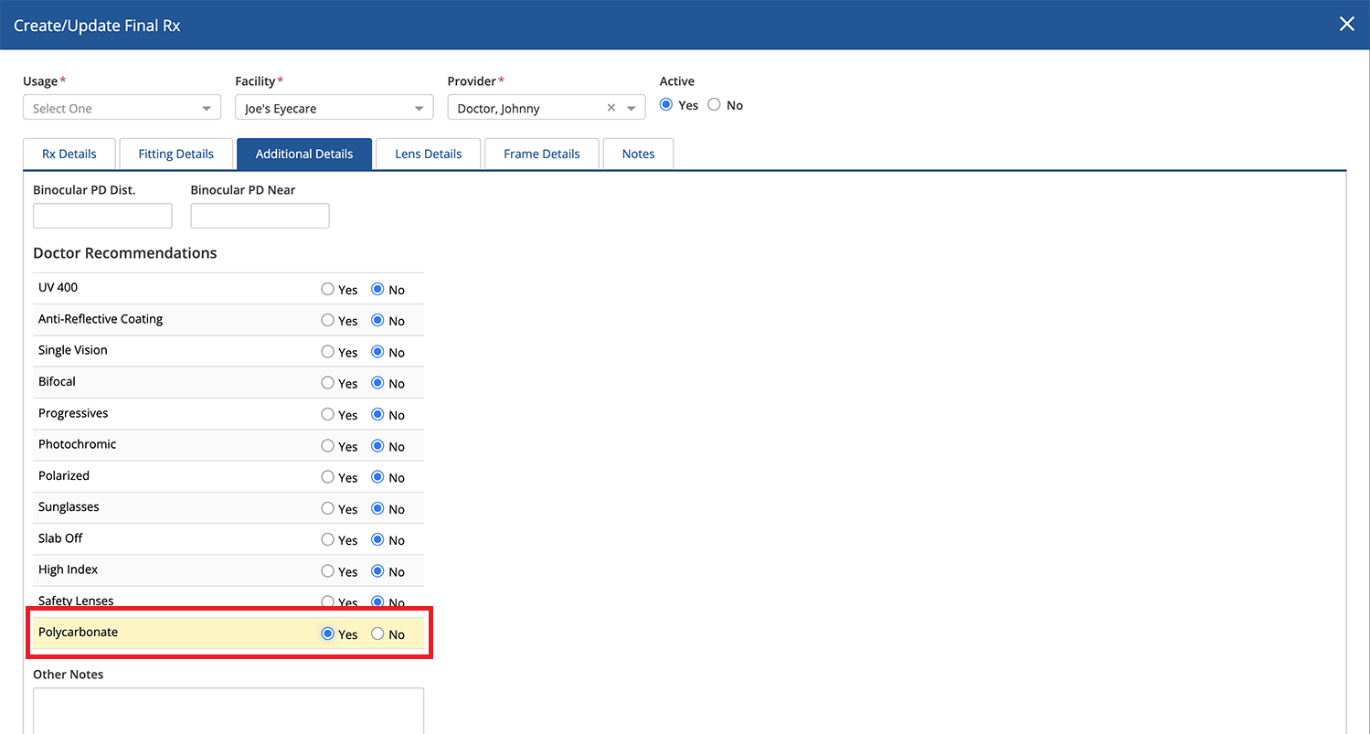Choose Yes for Anti-Reflective Coating
This screenshot has width=1370, height=734.
pyautogui.click(x=328, y=321)
